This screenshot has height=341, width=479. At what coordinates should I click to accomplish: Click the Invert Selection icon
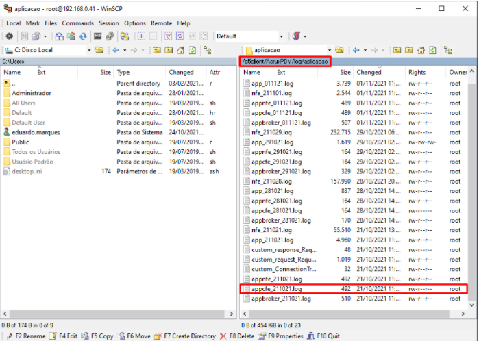180,36
